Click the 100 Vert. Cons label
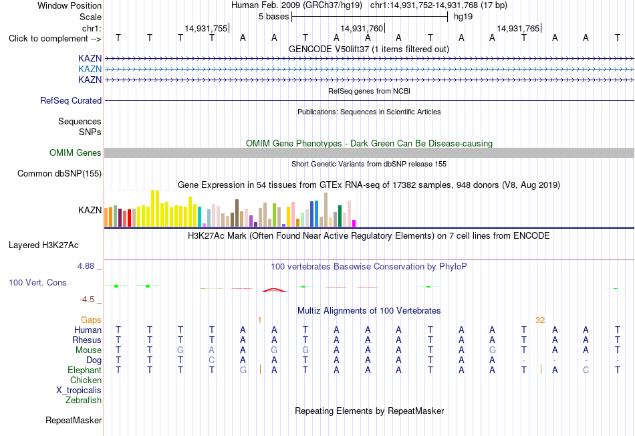Viewport: 635px width, 436px height. click(x=37, y=282)
